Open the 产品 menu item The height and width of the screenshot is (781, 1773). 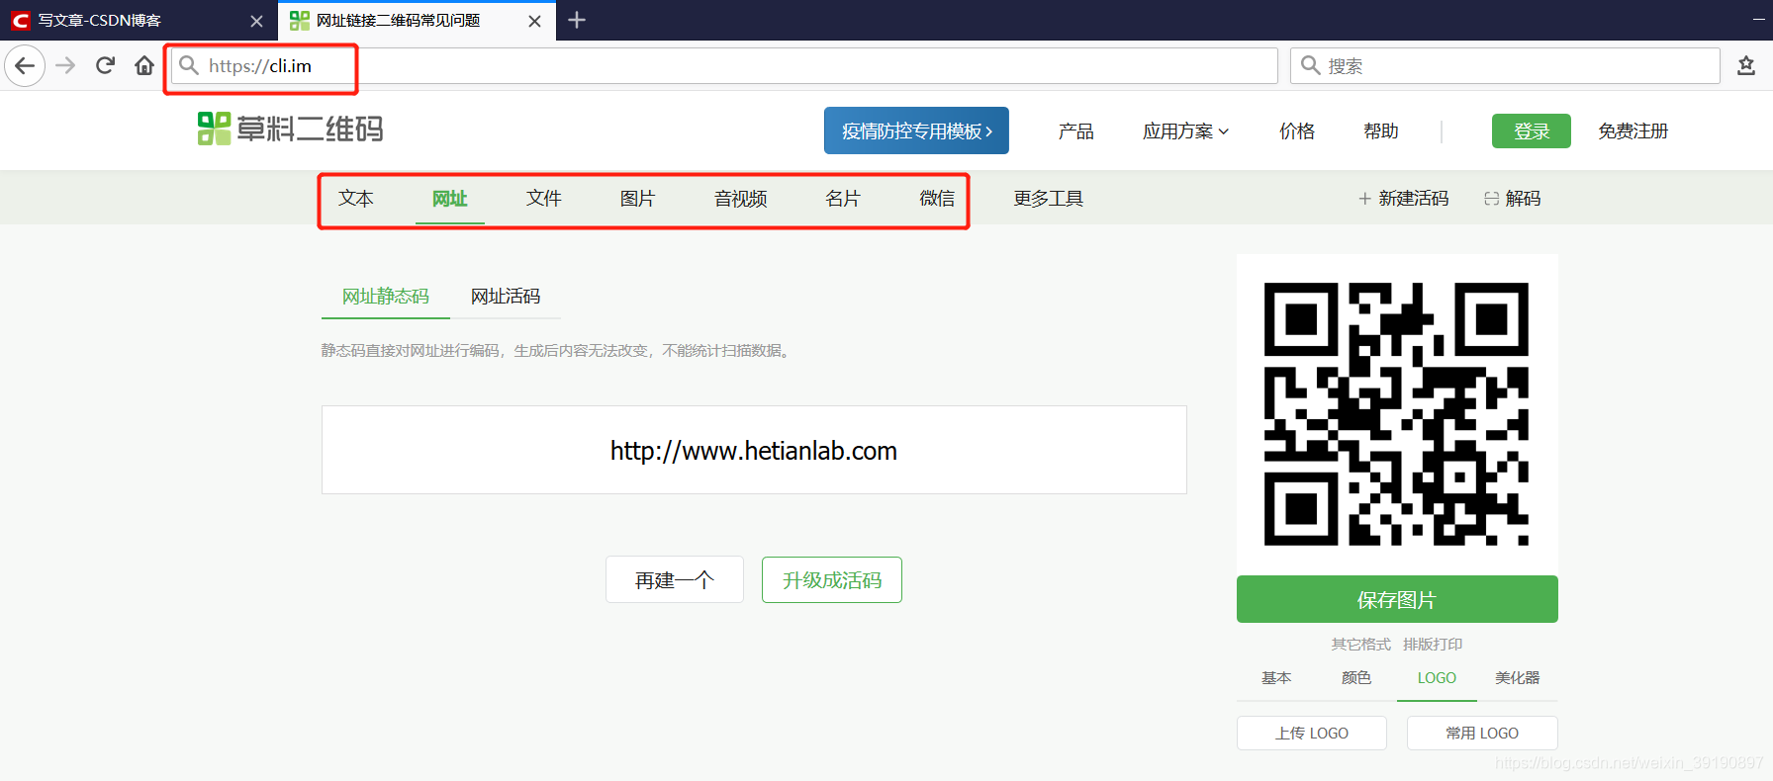click(1075, 130)
